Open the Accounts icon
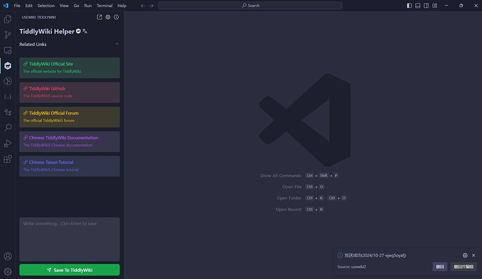Image resolution: width=482 pixels, height=279 pixels. 8,256
